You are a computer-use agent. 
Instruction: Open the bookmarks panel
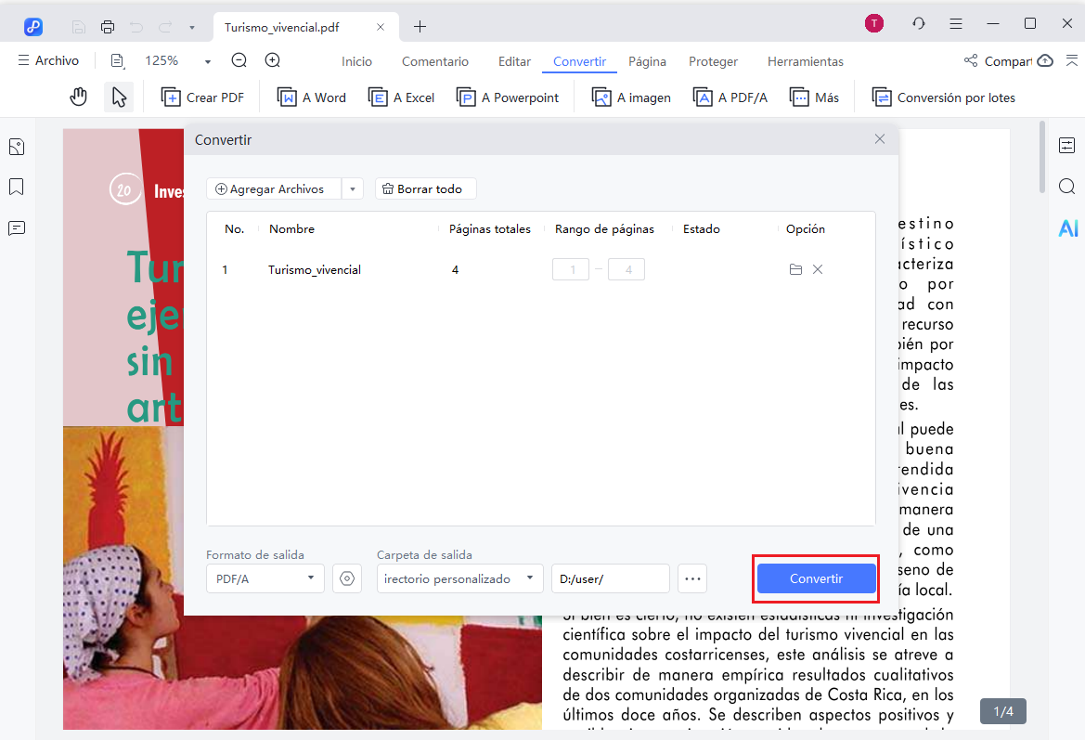(16, 187)
